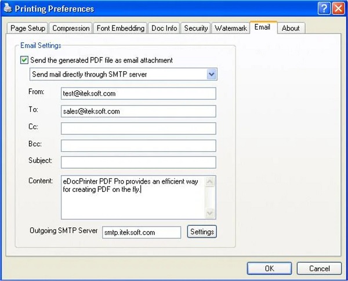348x281 pixels.
Task: Click the Outgoing SMTP Server field
Action: [142, 232]
